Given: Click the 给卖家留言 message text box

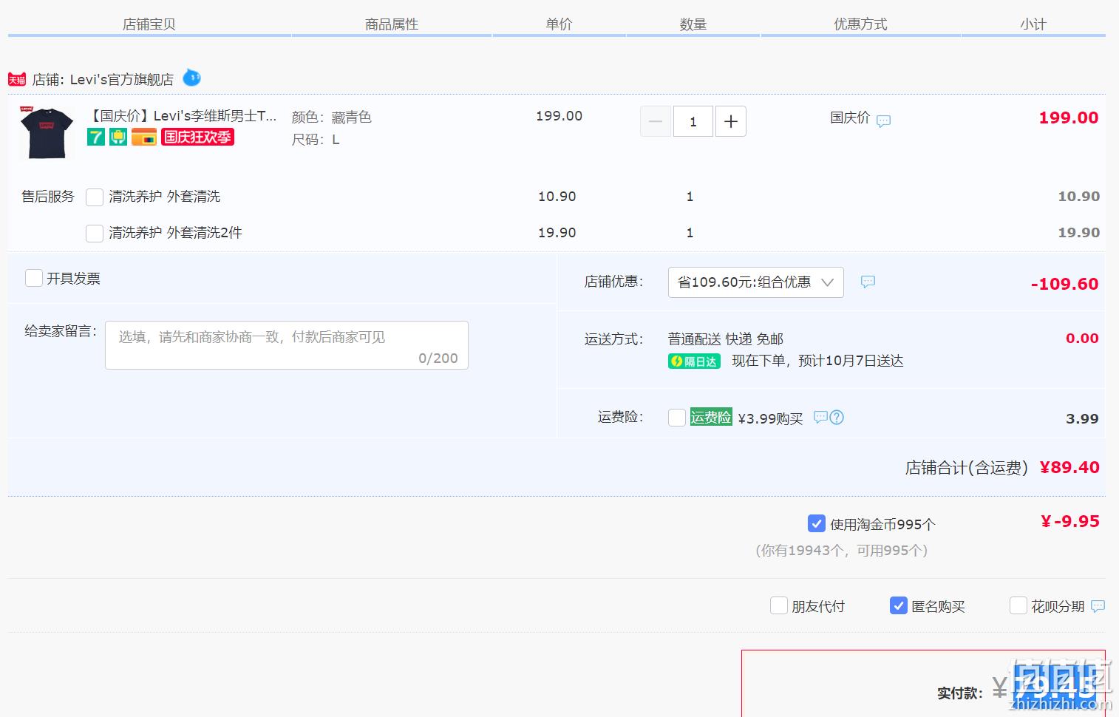Looking at the screenshot, I should tap(287, 345).
